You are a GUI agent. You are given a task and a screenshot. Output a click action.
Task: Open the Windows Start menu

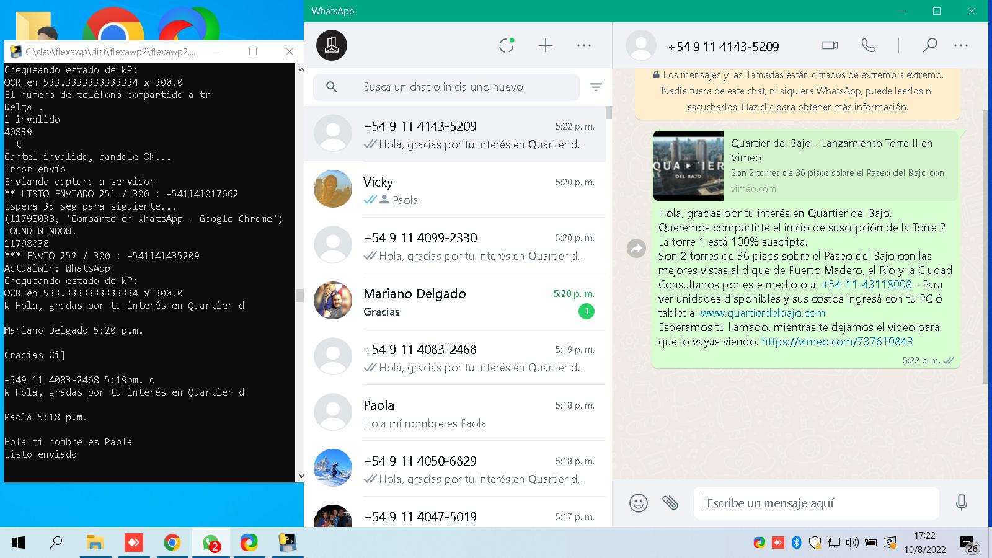[x=19, y=543]
